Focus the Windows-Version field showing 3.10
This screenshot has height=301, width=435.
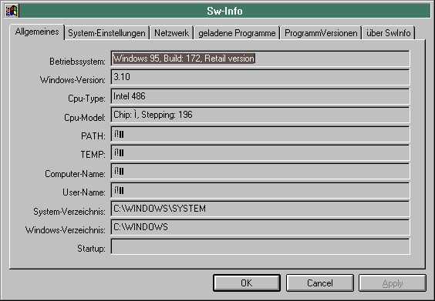coord(260,77)
